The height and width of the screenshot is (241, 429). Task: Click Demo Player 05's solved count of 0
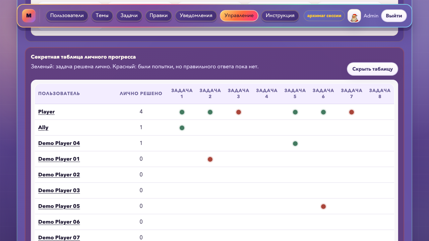point(141,206)
